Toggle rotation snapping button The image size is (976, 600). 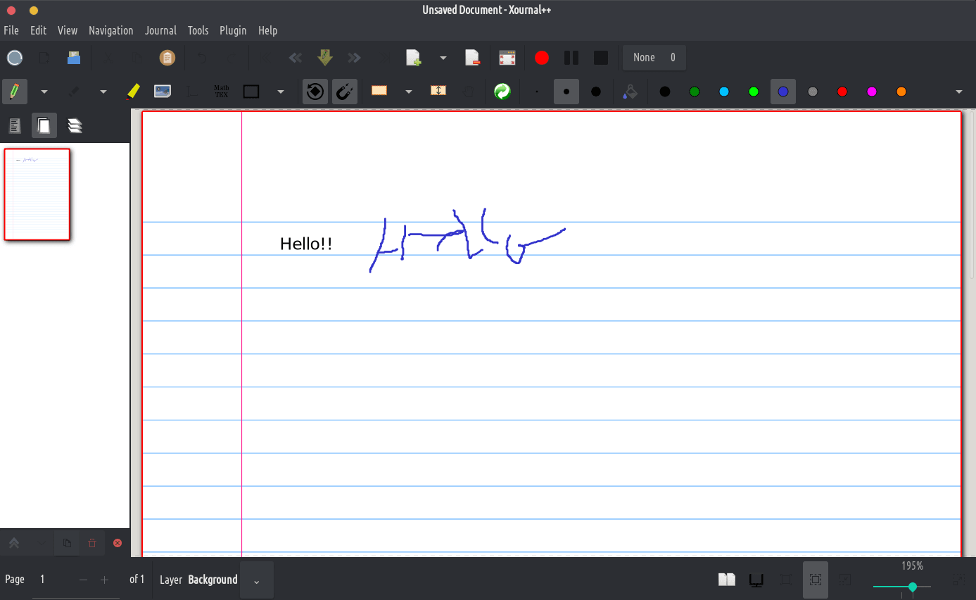tap(315, 92)
